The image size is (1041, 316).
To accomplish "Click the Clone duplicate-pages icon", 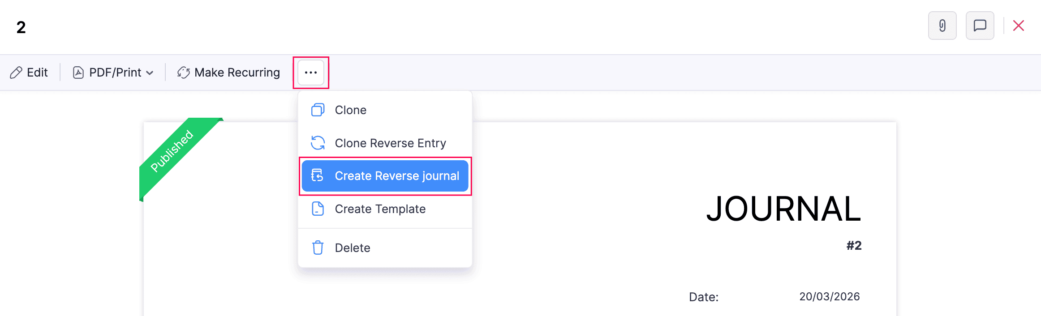I will click(318, 110).
